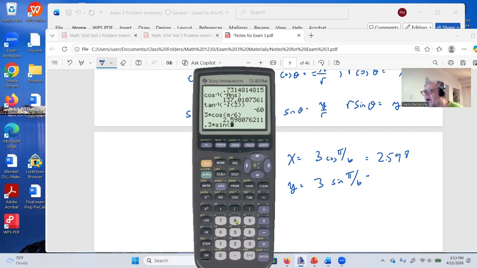The width and height of the screenshot is (477, 268).
Task: Open Edge tab actions chevron menu
Action: (52, 35)
